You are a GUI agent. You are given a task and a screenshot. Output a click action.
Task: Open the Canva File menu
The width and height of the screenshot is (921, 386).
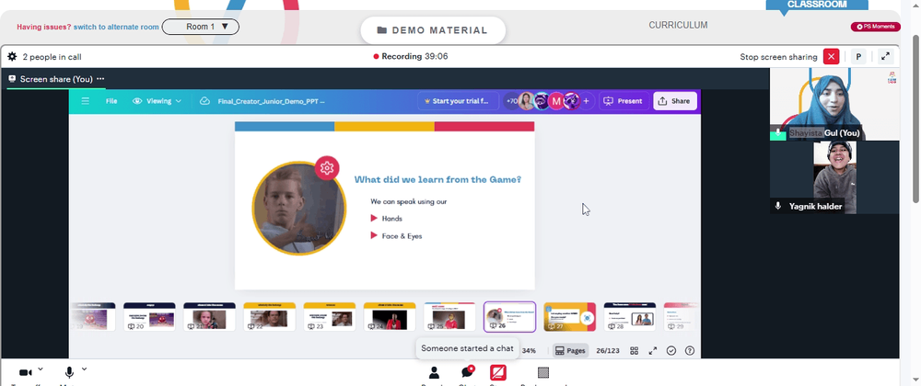tap(111, 101)
